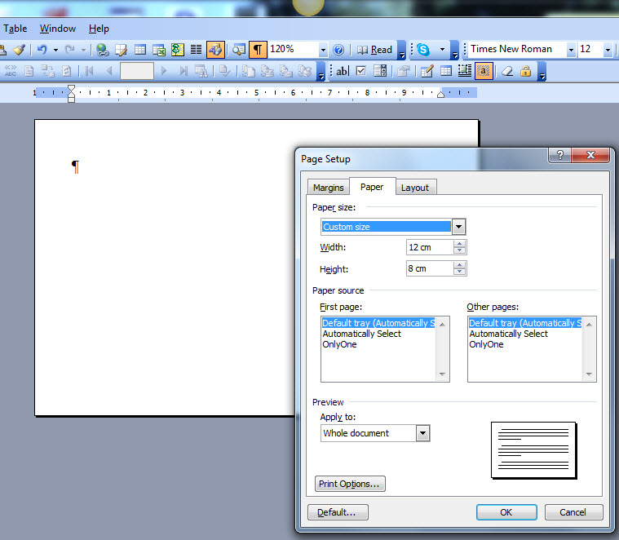Click the Insert Hyperlink globe icon
The width and height of the screenshot is (619, 540).
tap(103, 50)
